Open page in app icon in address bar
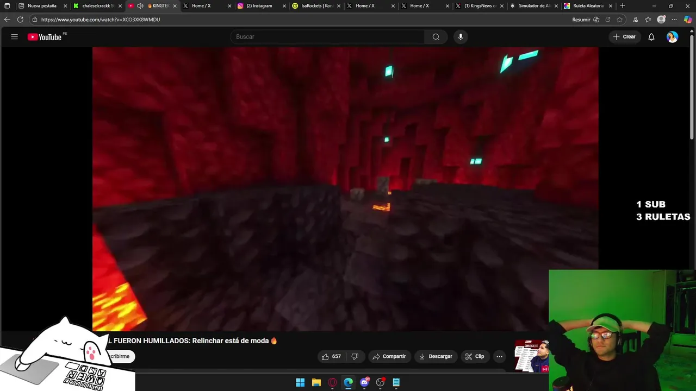The width and height of the screenshot is (696, 391). coord(608,20)
